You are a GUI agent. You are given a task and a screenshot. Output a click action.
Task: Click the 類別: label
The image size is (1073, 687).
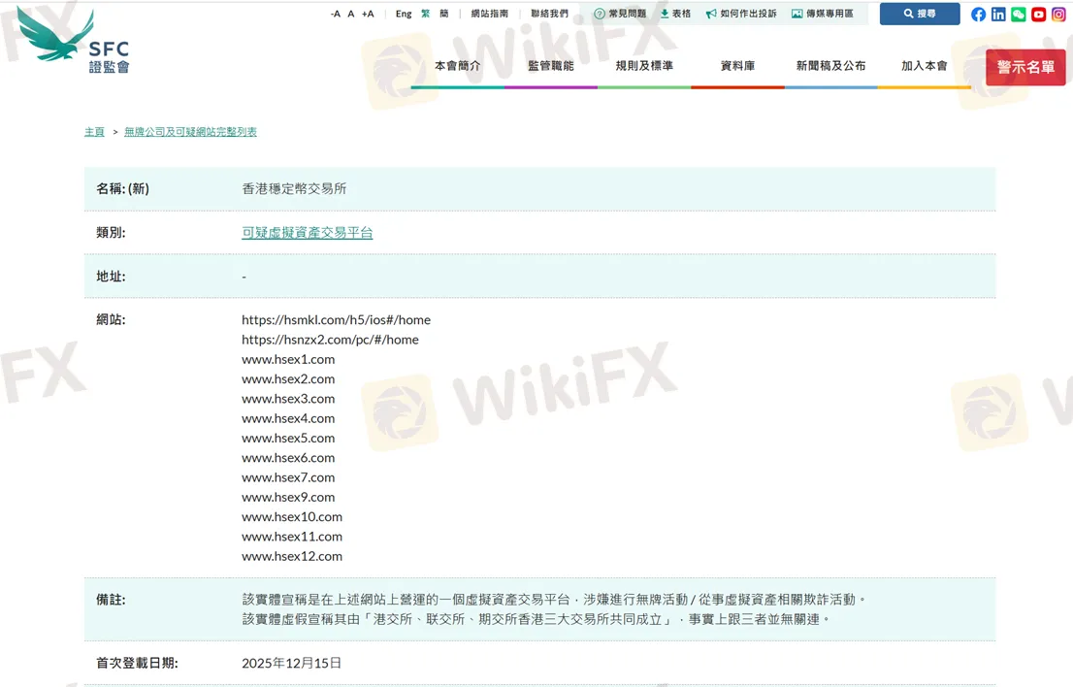pos(111,233)
